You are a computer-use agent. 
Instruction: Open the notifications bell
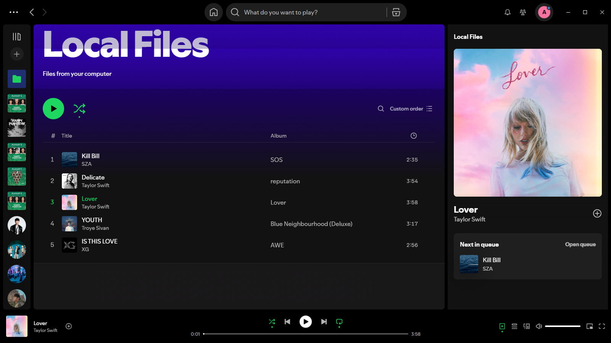pyautogui.click(x=508, y=12)
